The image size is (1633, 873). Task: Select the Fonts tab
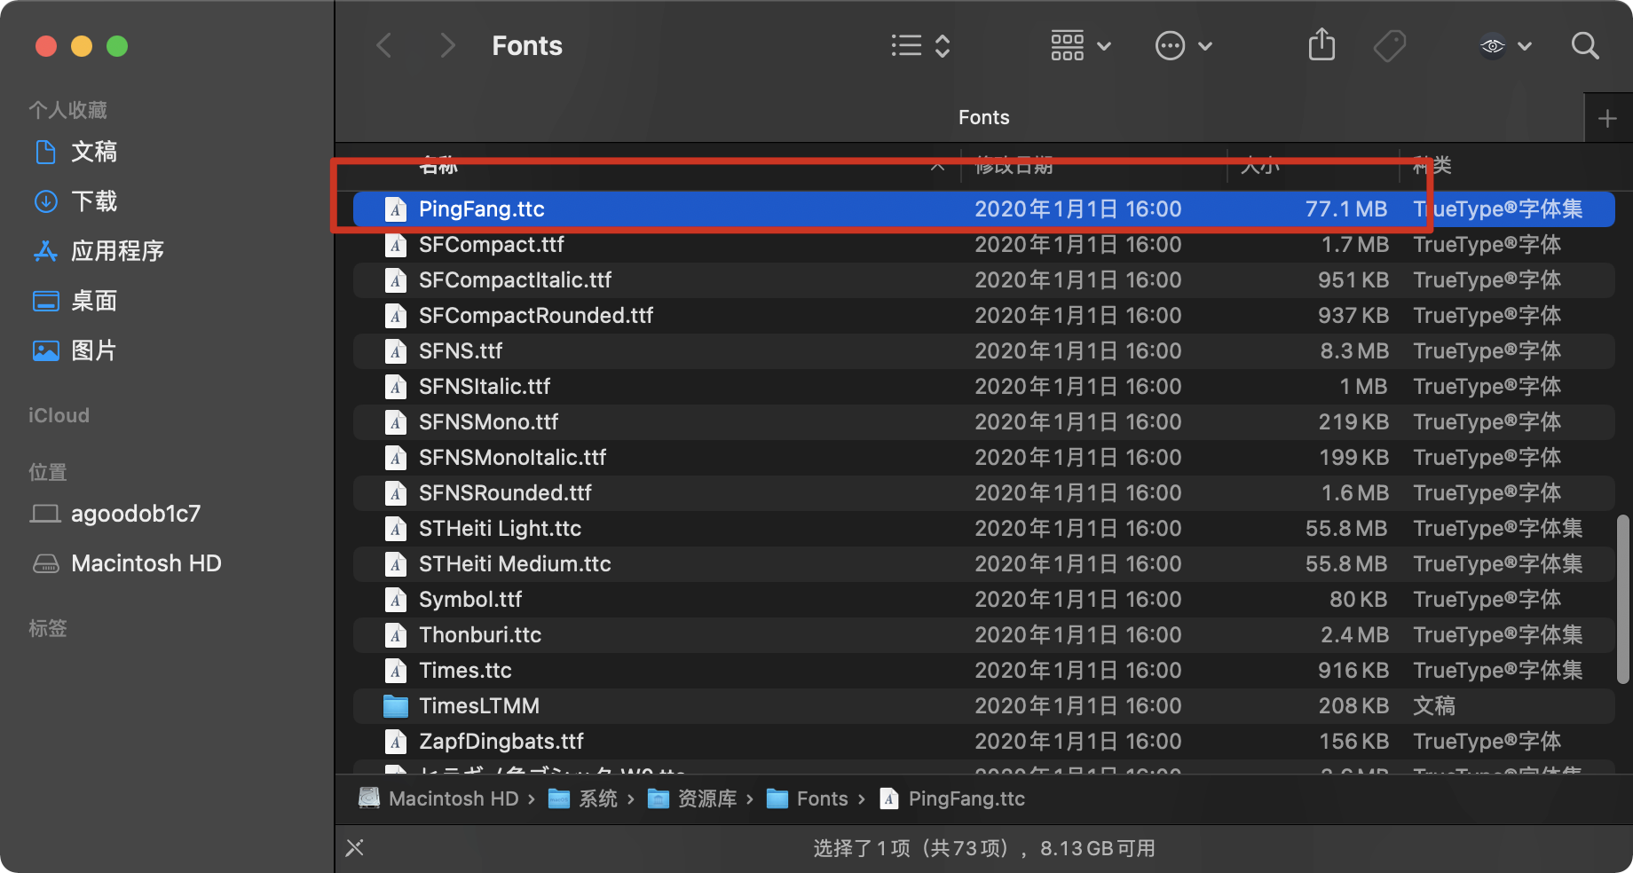pos(983,118)
